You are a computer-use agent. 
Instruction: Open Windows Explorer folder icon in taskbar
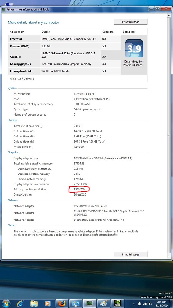tap(34, 304)
